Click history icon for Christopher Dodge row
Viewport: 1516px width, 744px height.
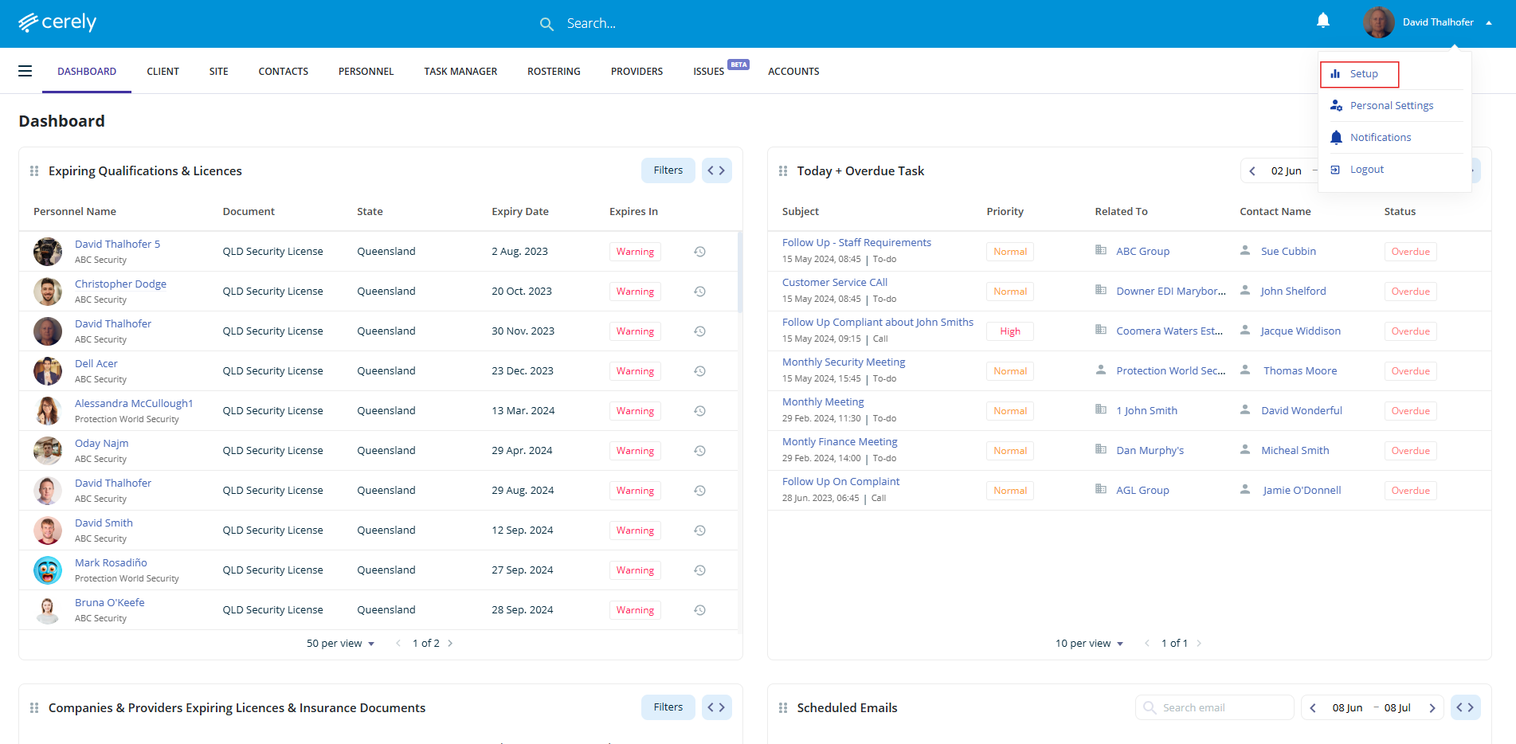(x=699, y=292)
